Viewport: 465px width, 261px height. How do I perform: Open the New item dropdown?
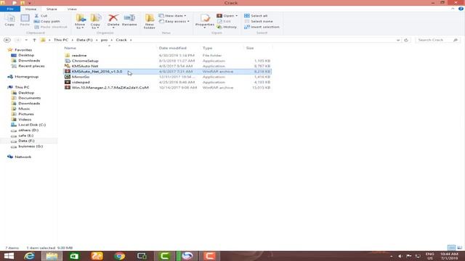point(173,16)
